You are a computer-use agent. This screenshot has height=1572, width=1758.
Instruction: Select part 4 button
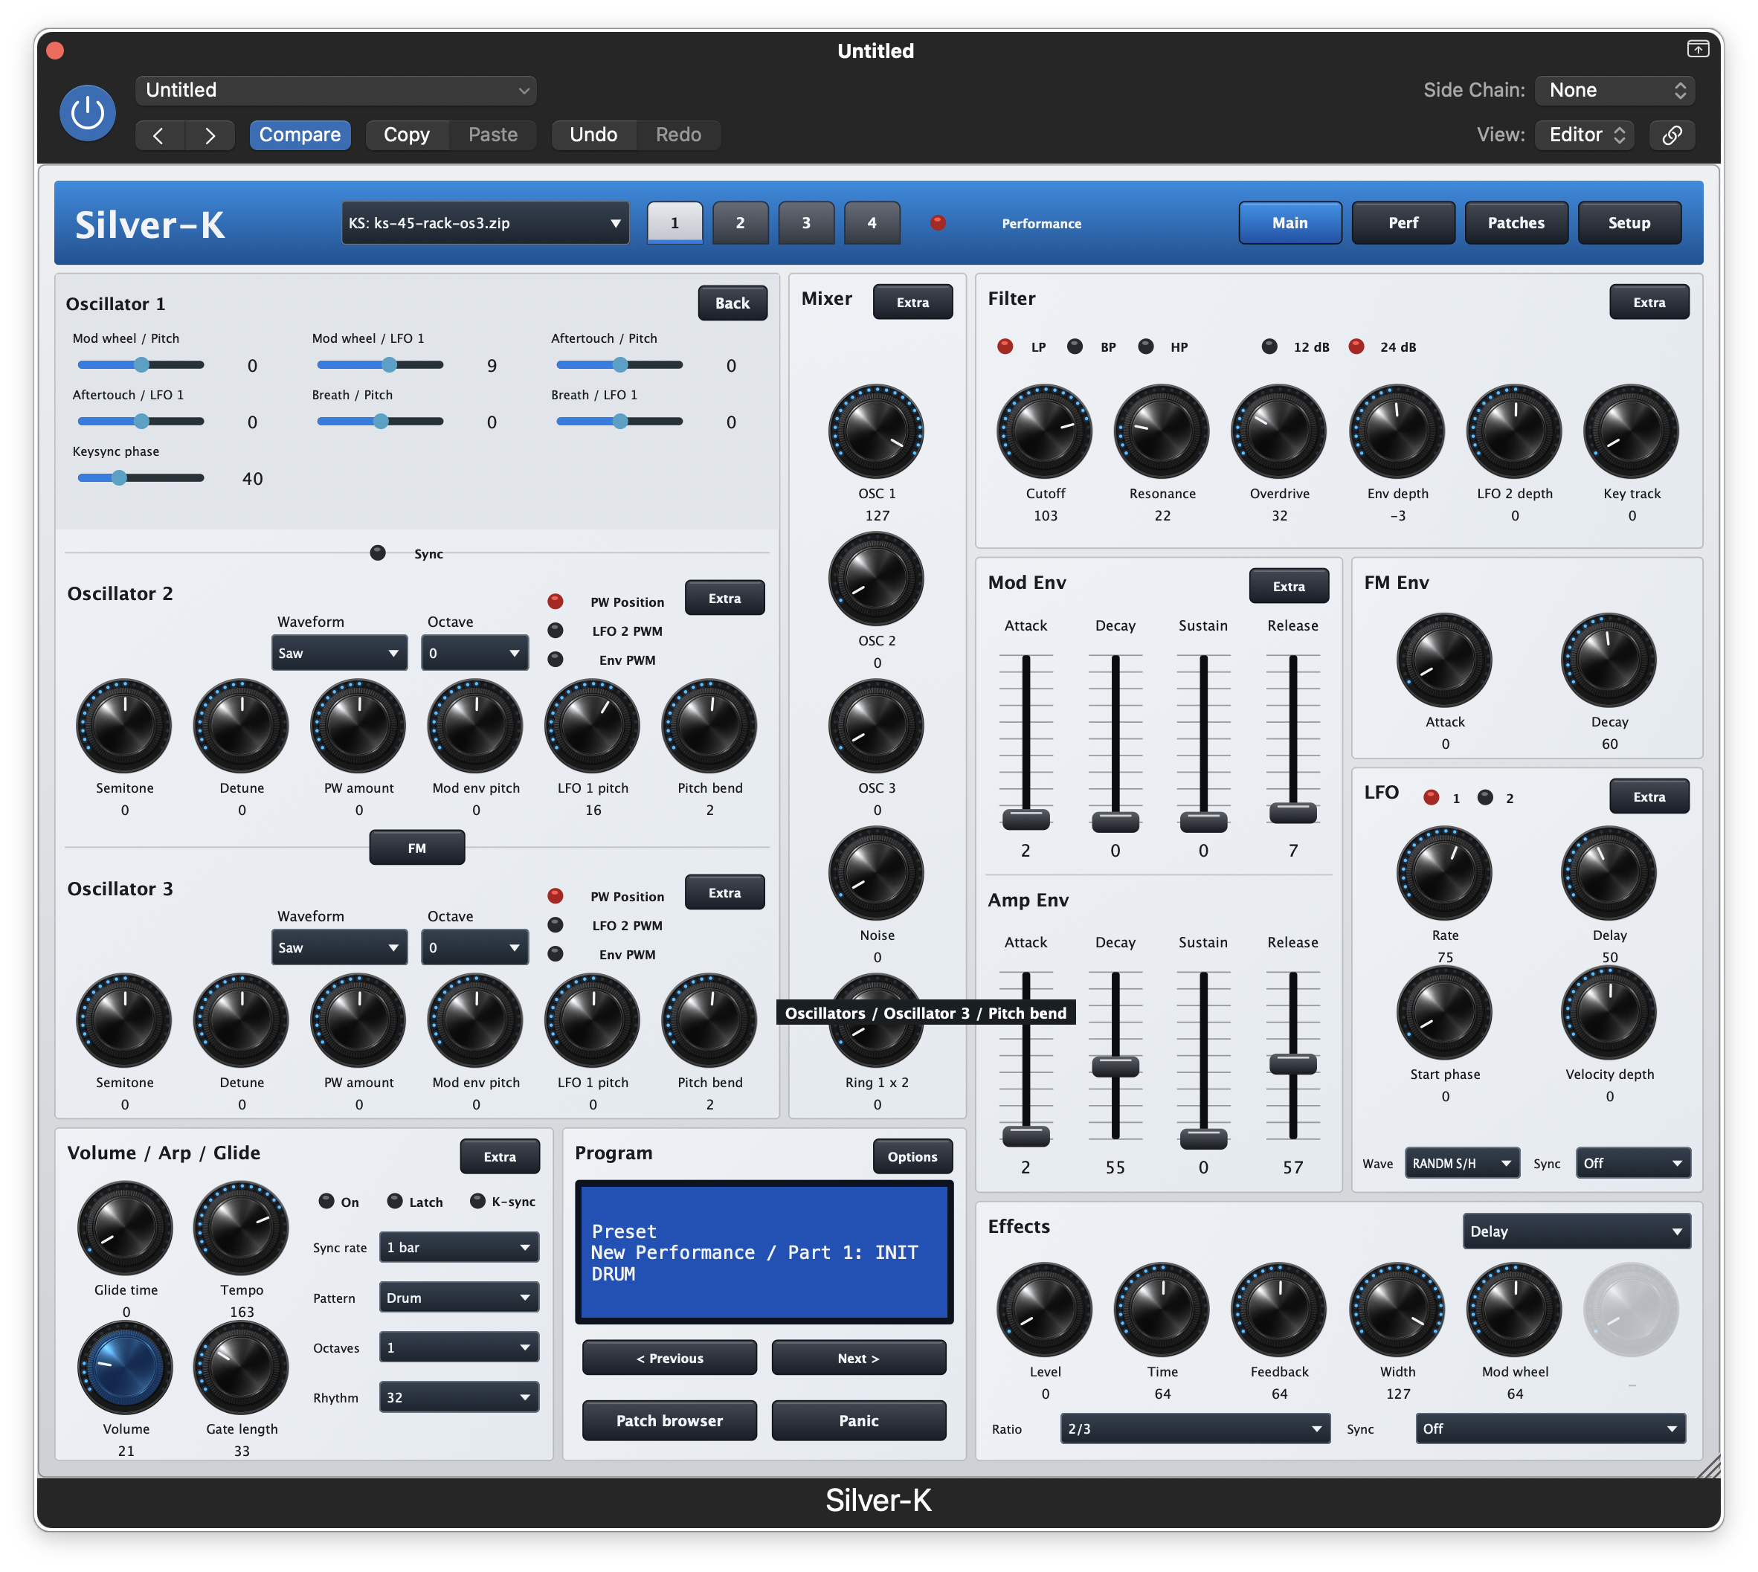(872, 223)
